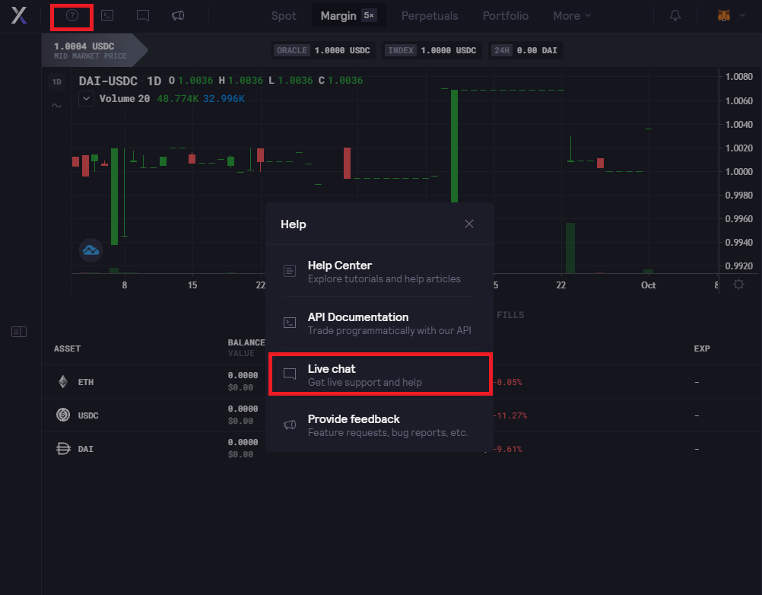
Task: Click the Ethereum diamond icon
Action: click(x=63, y=382)
